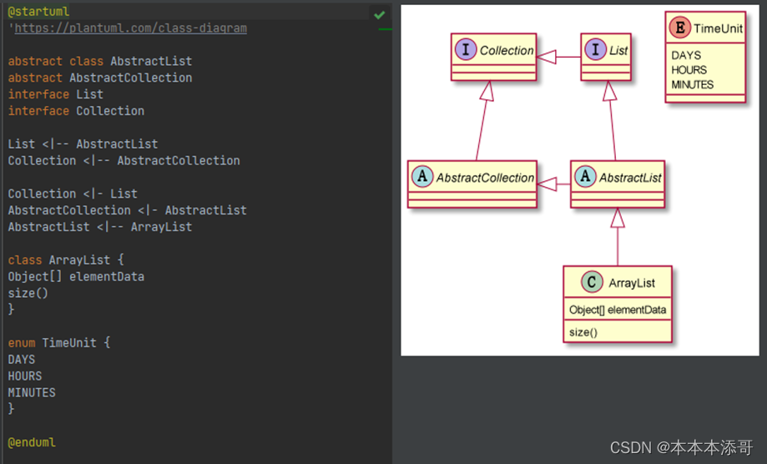Click the A icon of AbstractList
767x464 pixels.
pyautogui.click(x=585, y=176)
